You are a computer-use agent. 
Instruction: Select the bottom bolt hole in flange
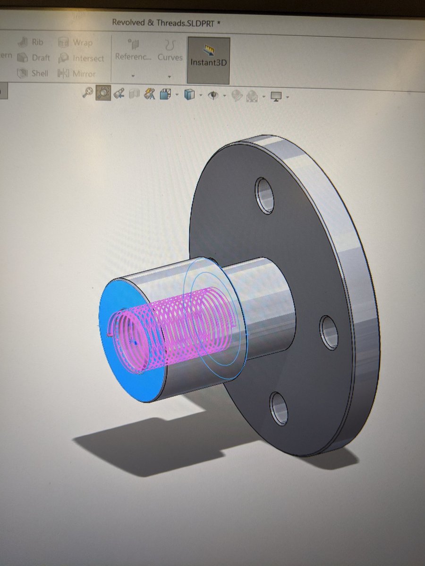[279, 408]
